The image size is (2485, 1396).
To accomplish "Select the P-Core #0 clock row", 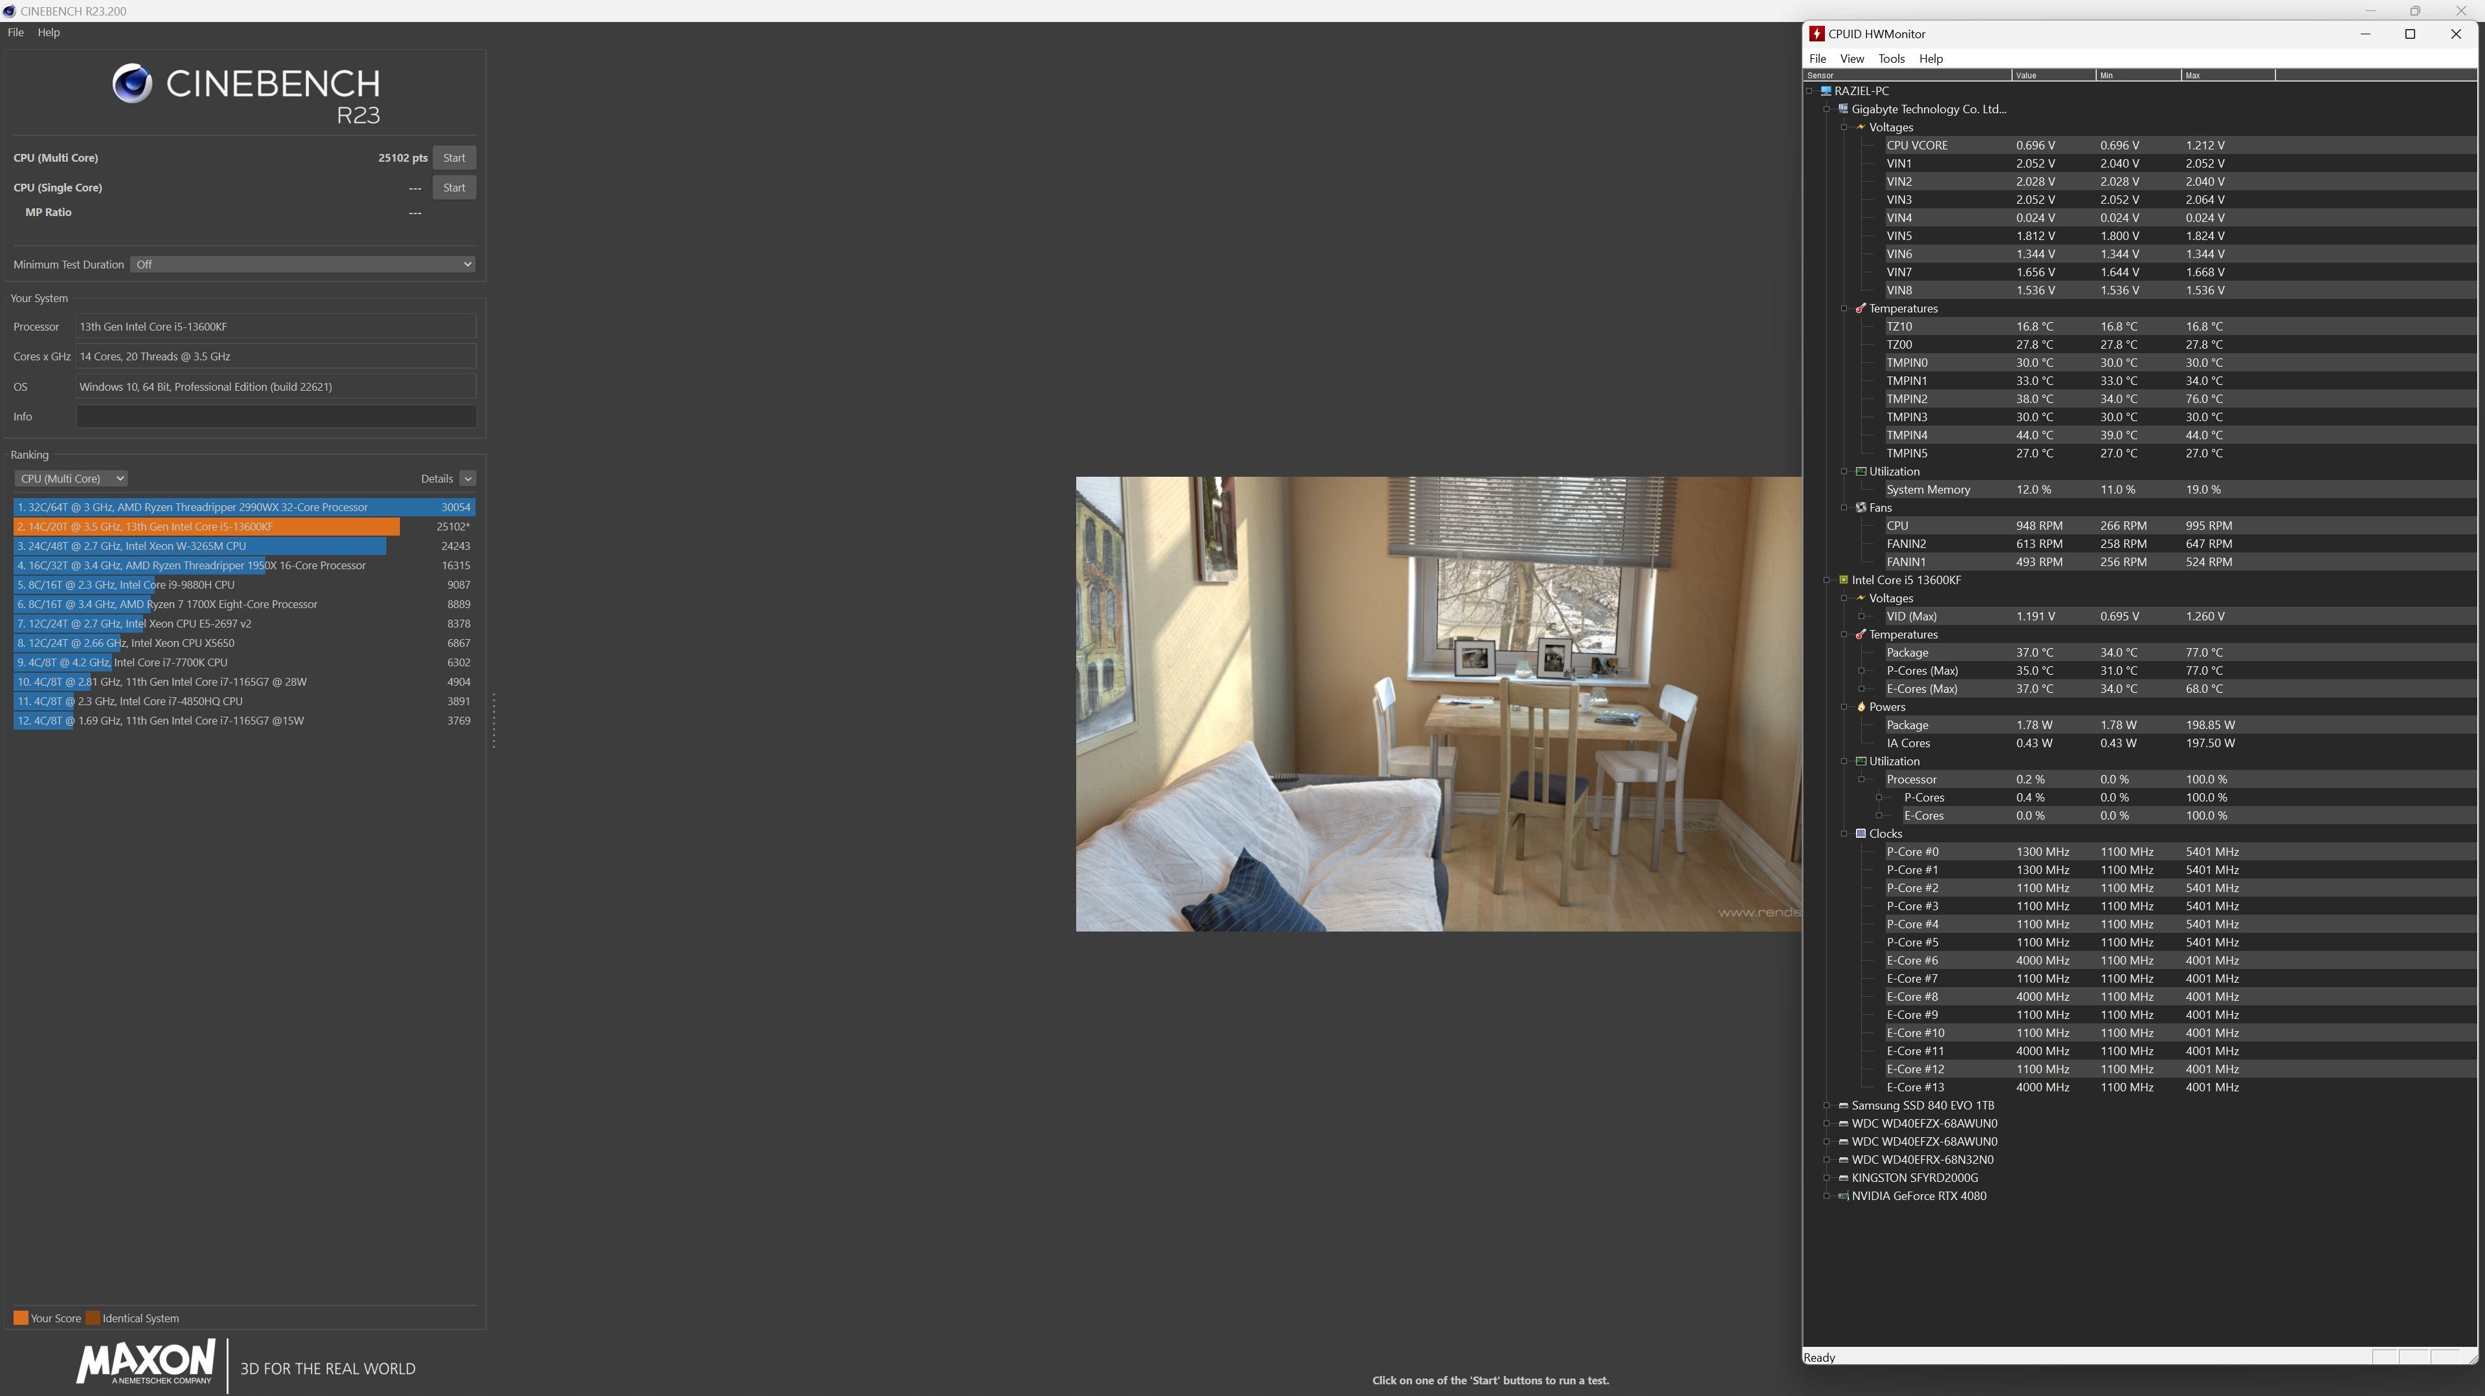I will click(x=2180, y=852).
